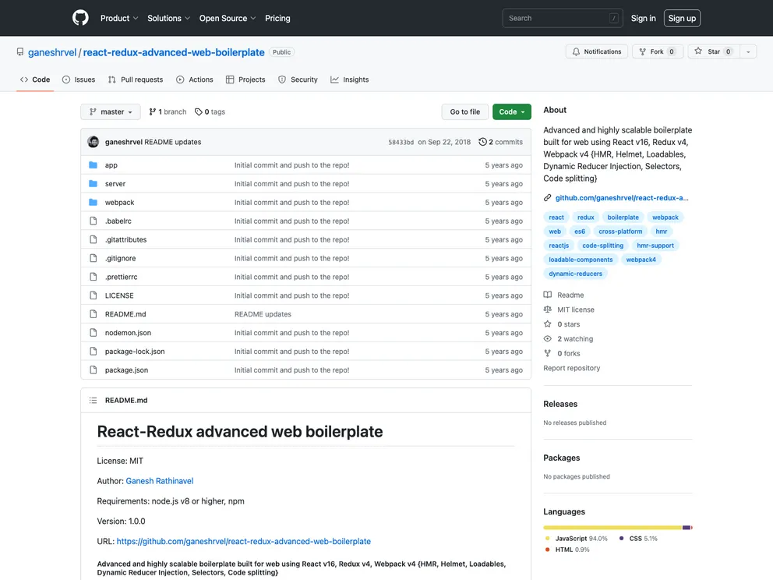Image resolution: width=773 pixels, height=580 pixels.
Task: Toggle repository Notifications
Action: pyautogui.click(x=597, y=51)
